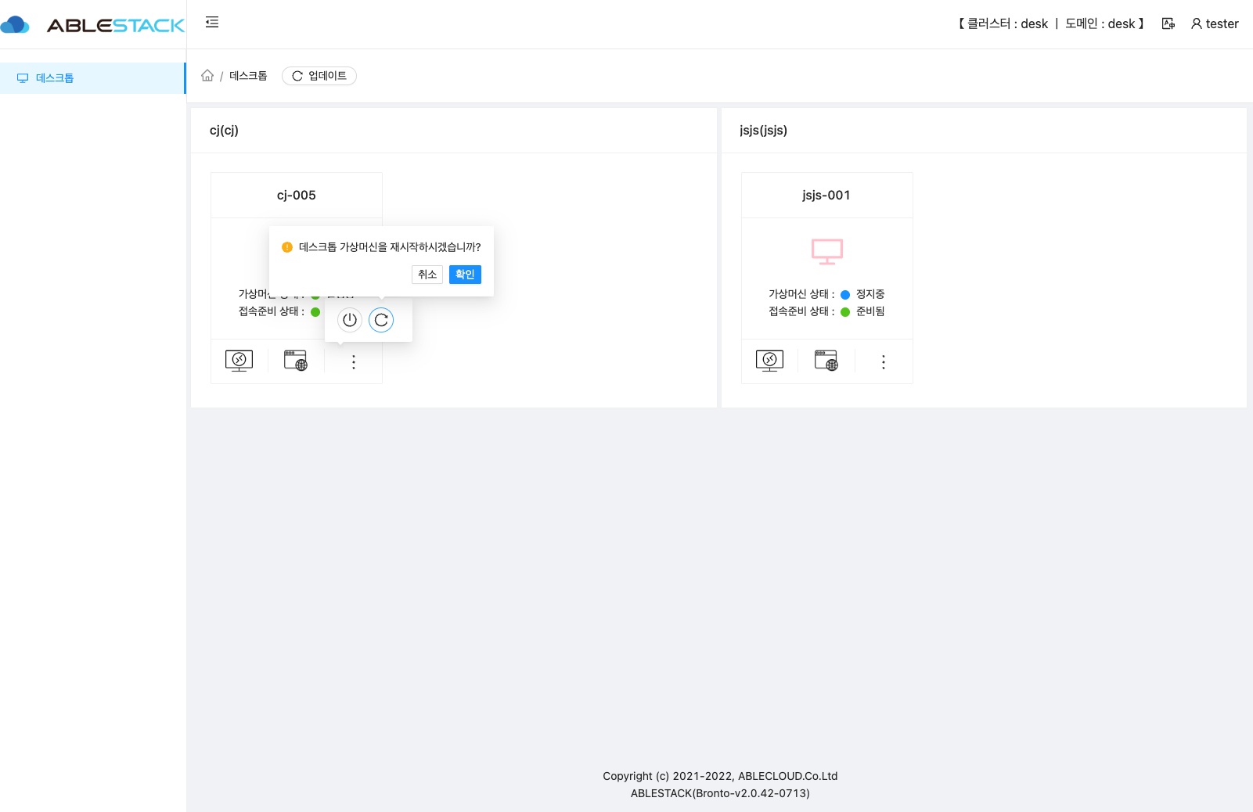Collapse the sidebar with the menu fold icon
The width and height of the screenshot is (1253, 812).
click(x=212, y=23)
